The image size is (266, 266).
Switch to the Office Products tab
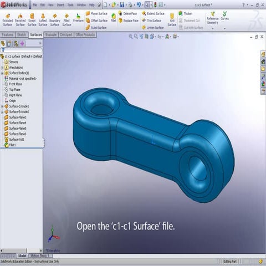click(x=85, y=35)
